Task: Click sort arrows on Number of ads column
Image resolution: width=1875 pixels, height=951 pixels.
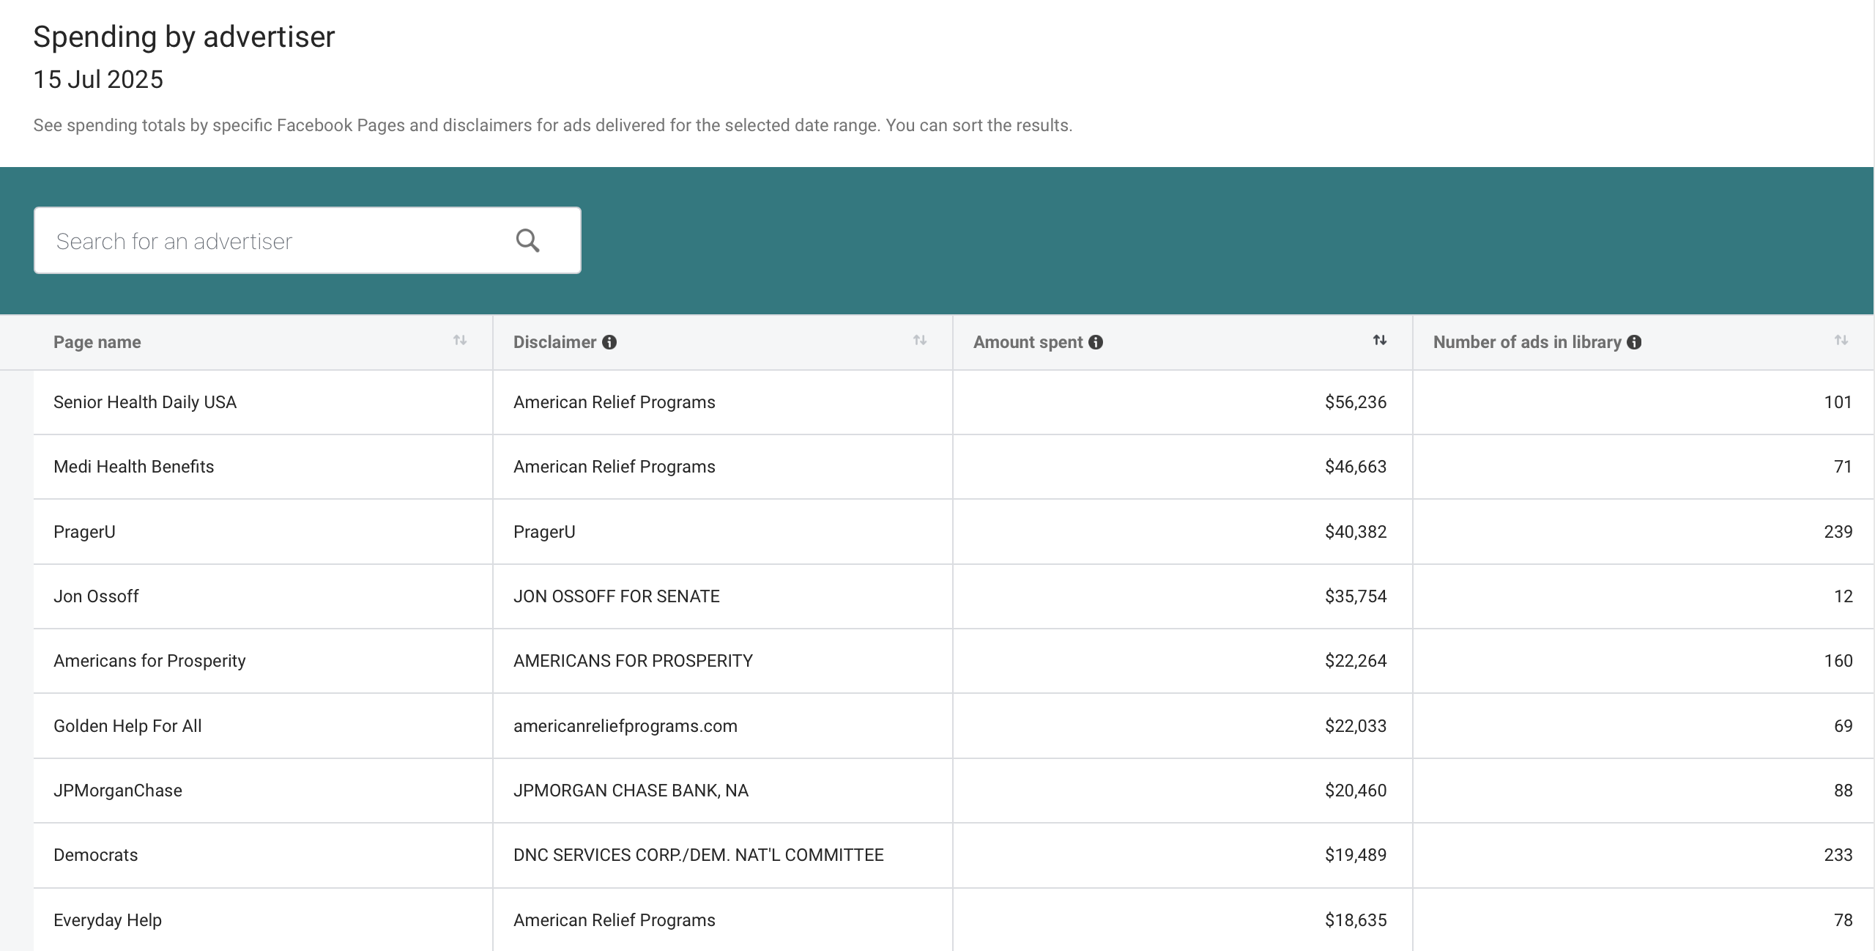Action: coord(1842,340)
